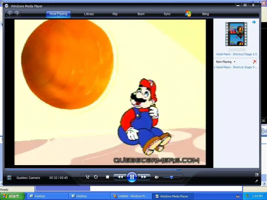Image resolution: width=267 pixels, height=200 pixels.
Task: Click Windows Media Player taskbar button
Action: 173,196
